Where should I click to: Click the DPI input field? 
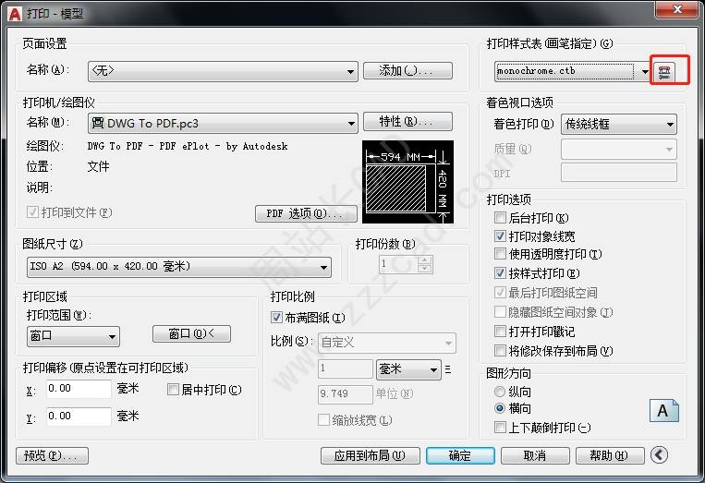(x=619, y=173)
